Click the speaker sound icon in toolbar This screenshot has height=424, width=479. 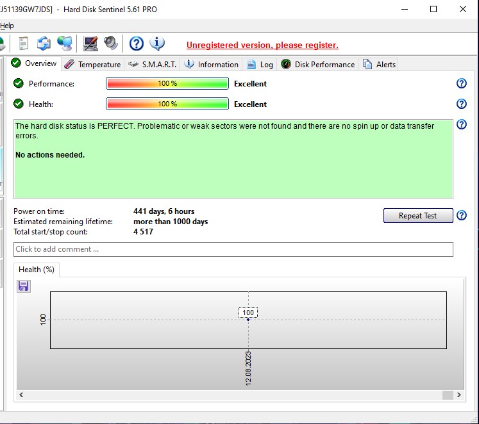[x=111, y=44]
